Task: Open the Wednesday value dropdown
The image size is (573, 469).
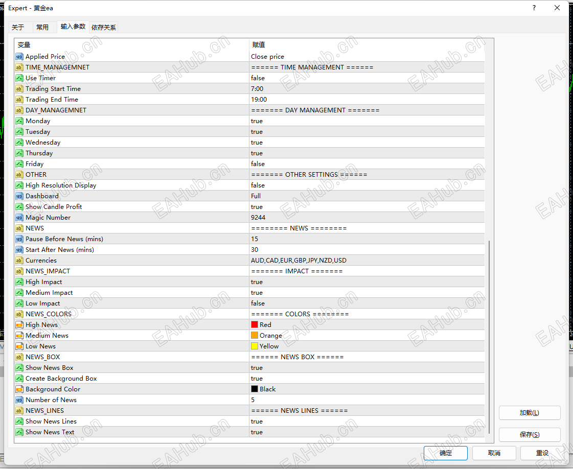Action: coord(367,143)
